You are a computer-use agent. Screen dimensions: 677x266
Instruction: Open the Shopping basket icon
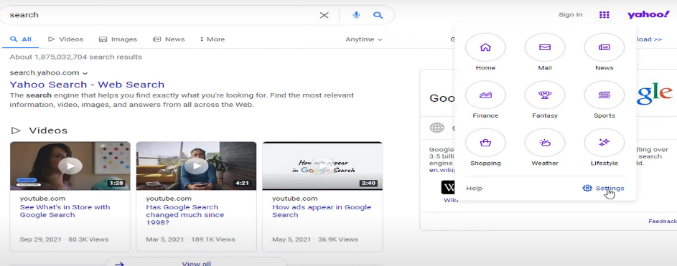485,143
